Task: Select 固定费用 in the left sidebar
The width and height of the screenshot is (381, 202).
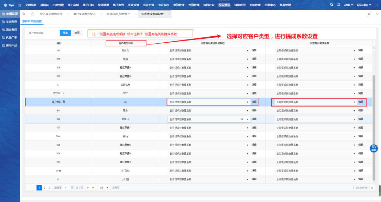Action: [11, 30]
